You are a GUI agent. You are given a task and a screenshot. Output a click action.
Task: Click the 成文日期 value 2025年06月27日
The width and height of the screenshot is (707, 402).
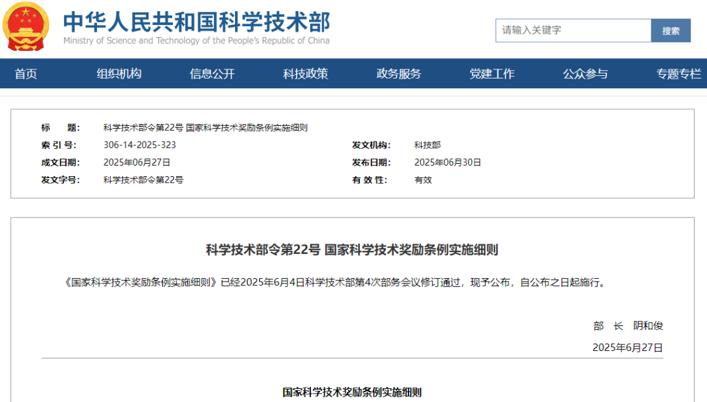137,162
